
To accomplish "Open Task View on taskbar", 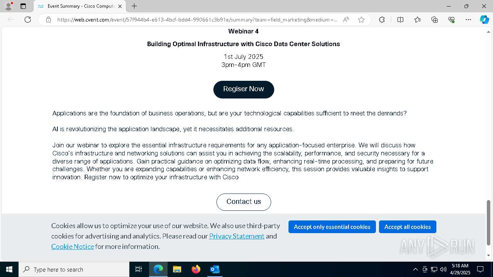I will (139, 269).
